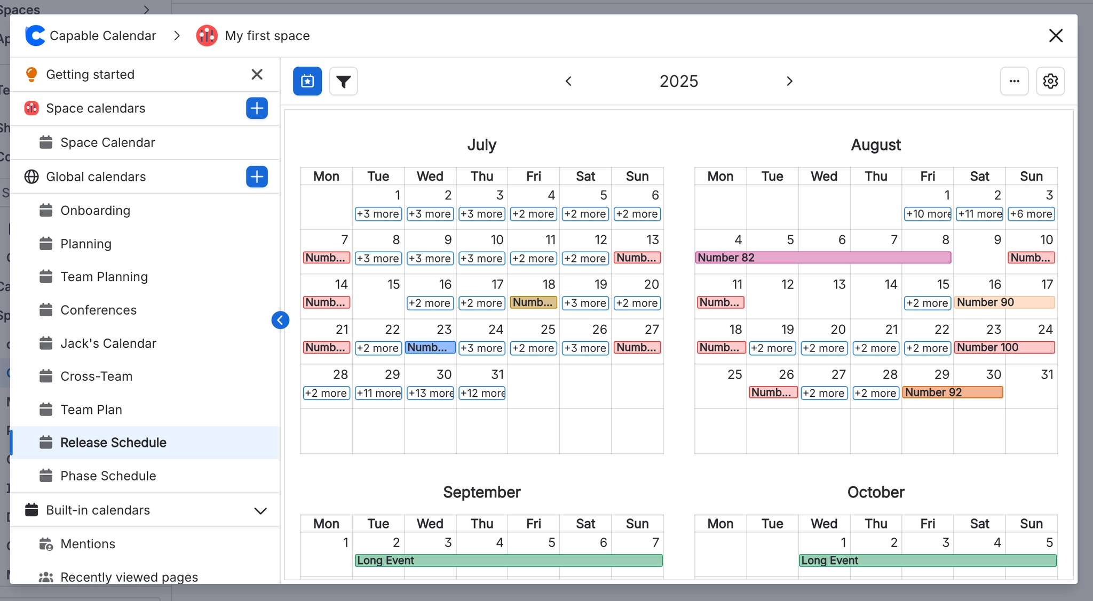Open the September Long Event bar
Image resolution: width=1093 pixels, height=601 pixels.
click(x=508, y=560)
